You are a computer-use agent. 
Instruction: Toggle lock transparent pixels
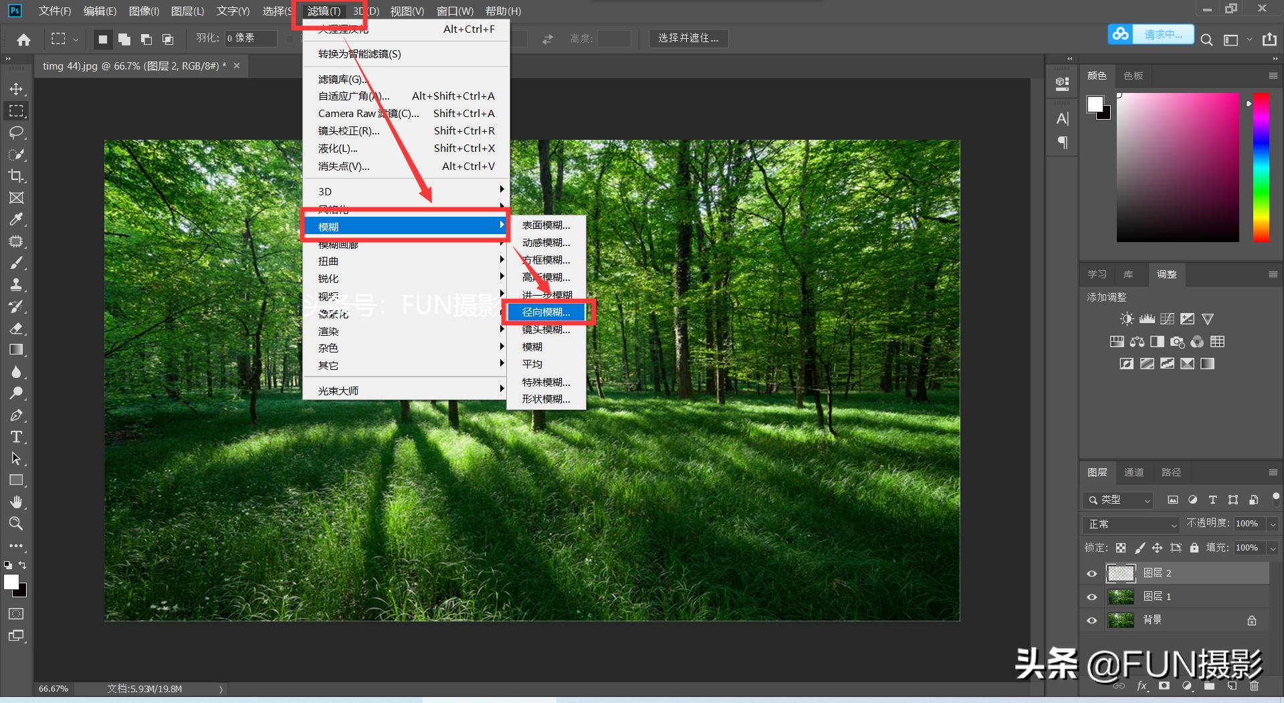coord(1121,548)
